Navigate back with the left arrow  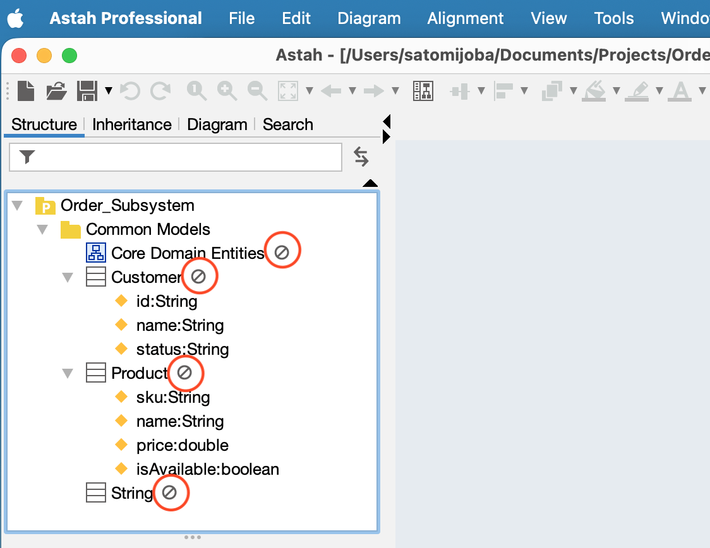331,91
